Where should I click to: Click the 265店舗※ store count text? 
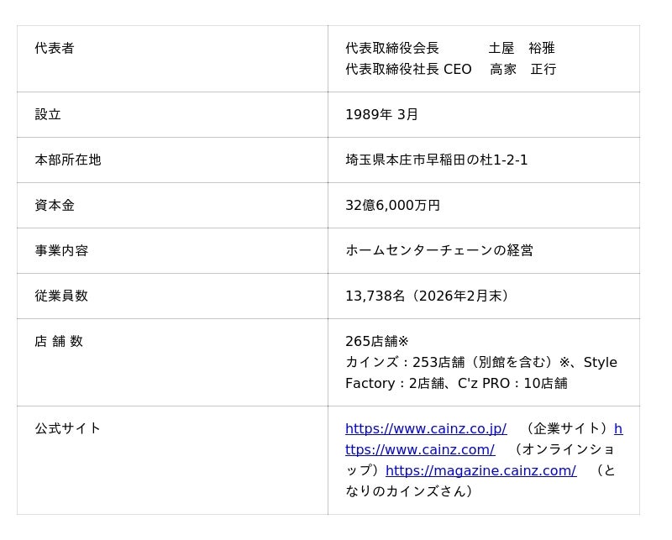[x=376, y=341]
